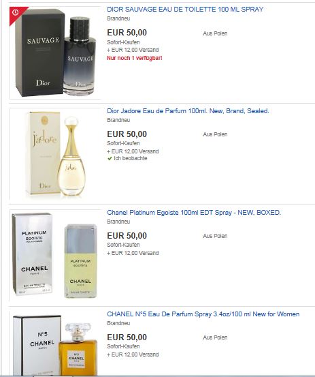Click the red Nur noch 1 verfügbar notice
The height and width of the screenshot is (377, 315).
click(x=135, y=58)
